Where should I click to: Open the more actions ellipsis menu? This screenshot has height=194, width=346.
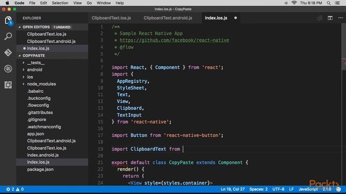coord(341,18)
